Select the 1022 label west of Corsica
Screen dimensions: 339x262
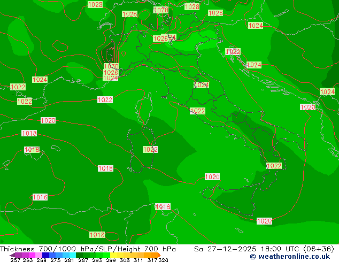click(105, 99)
